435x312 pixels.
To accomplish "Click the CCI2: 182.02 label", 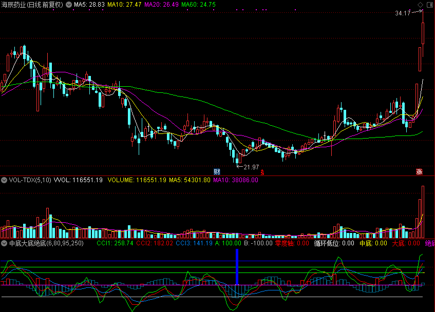I will 155,243.
